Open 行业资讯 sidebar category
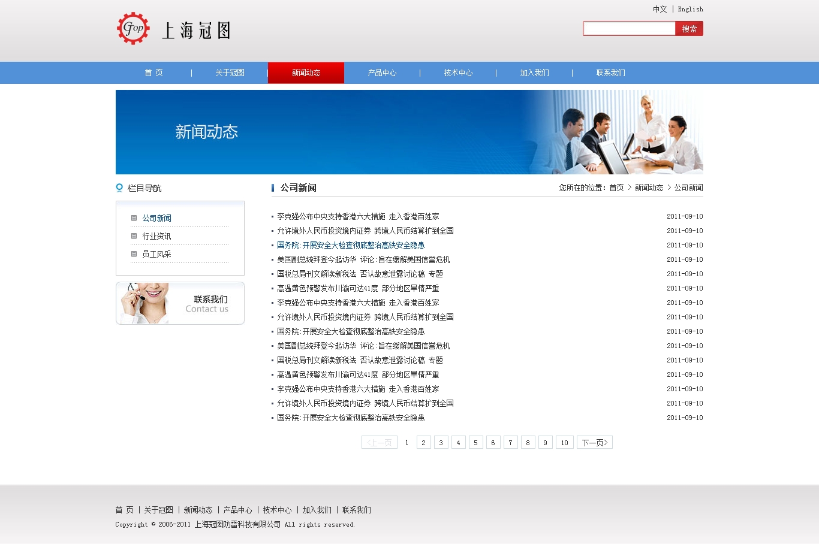This screenshot has width=819, height=544. (156, 236)
